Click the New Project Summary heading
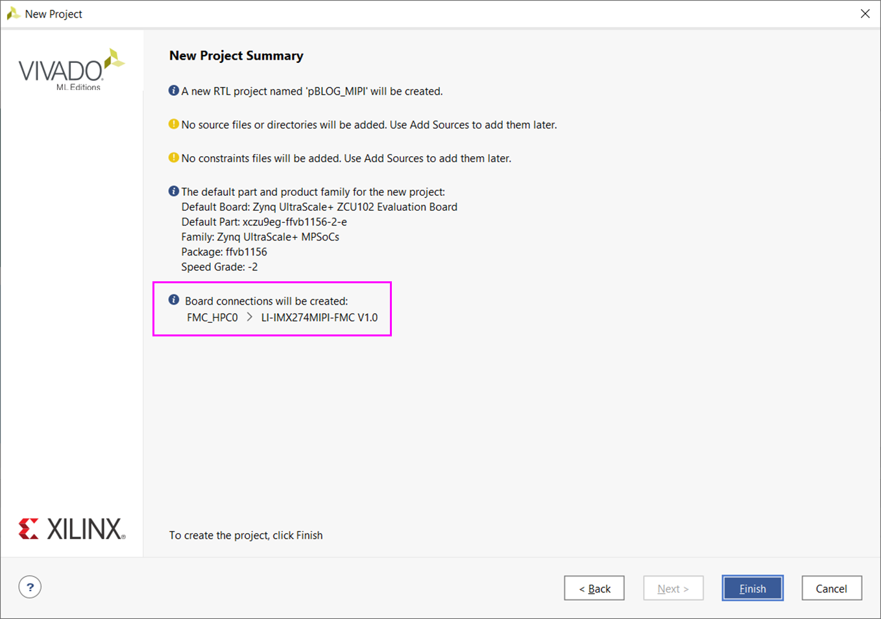The width and height of the screenshot is (881, 619). [x=236, y=56]
